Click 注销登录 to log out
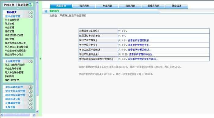This screenshot has width=214, height=118. click(23, 5)
